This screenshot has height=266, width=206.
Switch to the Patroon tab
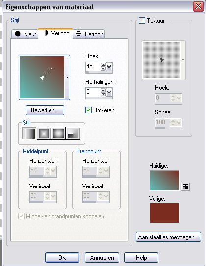coord(89,34)
